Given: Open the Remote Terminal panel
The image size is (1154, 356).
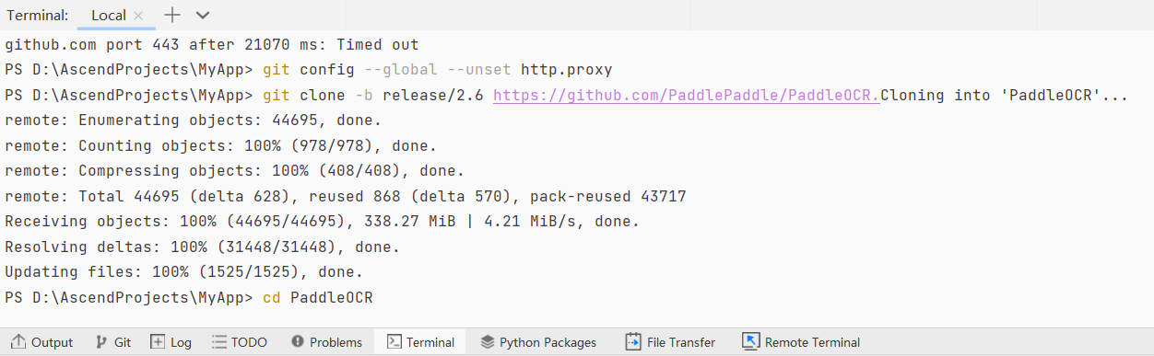Looking at the screenshot, I should click(801, 342).
